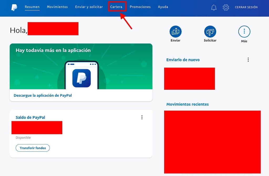269x176 pixels.
Task: Switch to the Resumen tab
Action: 32,7
